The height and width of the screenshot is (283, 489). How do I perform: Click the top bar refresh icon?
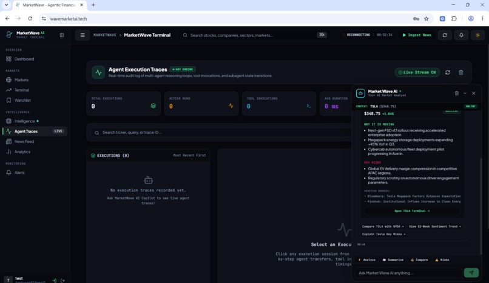(445, 35)
